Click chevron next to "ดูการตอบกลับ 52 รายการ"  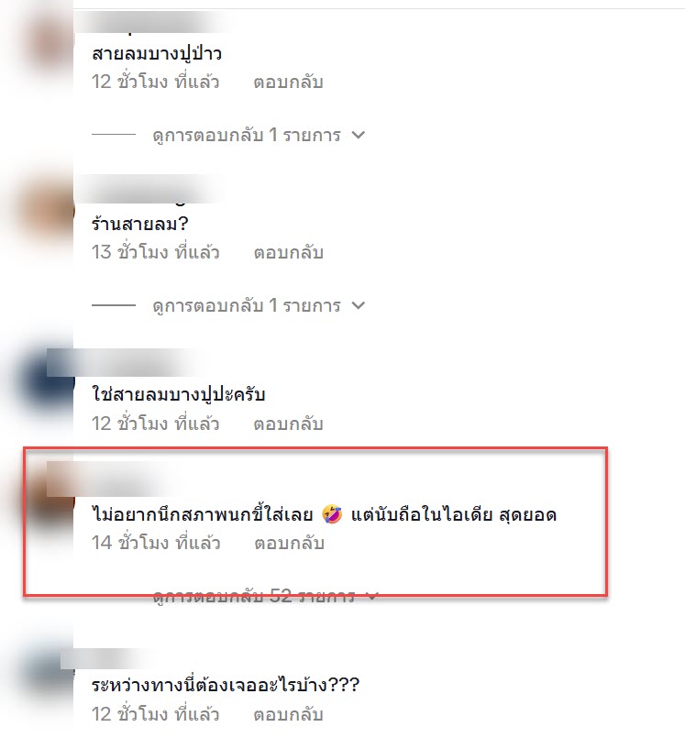click(372, 597)
